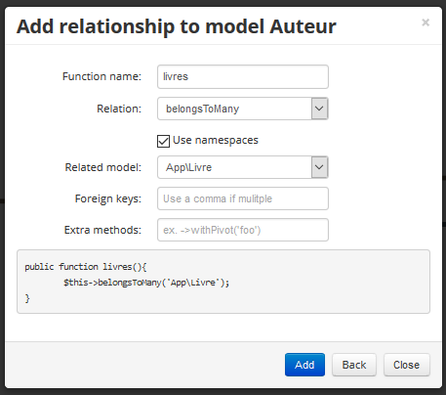Screen dimensions: 446x395
Task: Click the dialog title Add relationship to model Auteur
Action: pos(177,26)
